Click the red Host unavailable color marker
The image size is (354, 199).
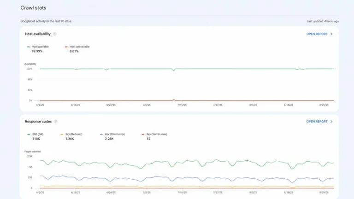66,47
